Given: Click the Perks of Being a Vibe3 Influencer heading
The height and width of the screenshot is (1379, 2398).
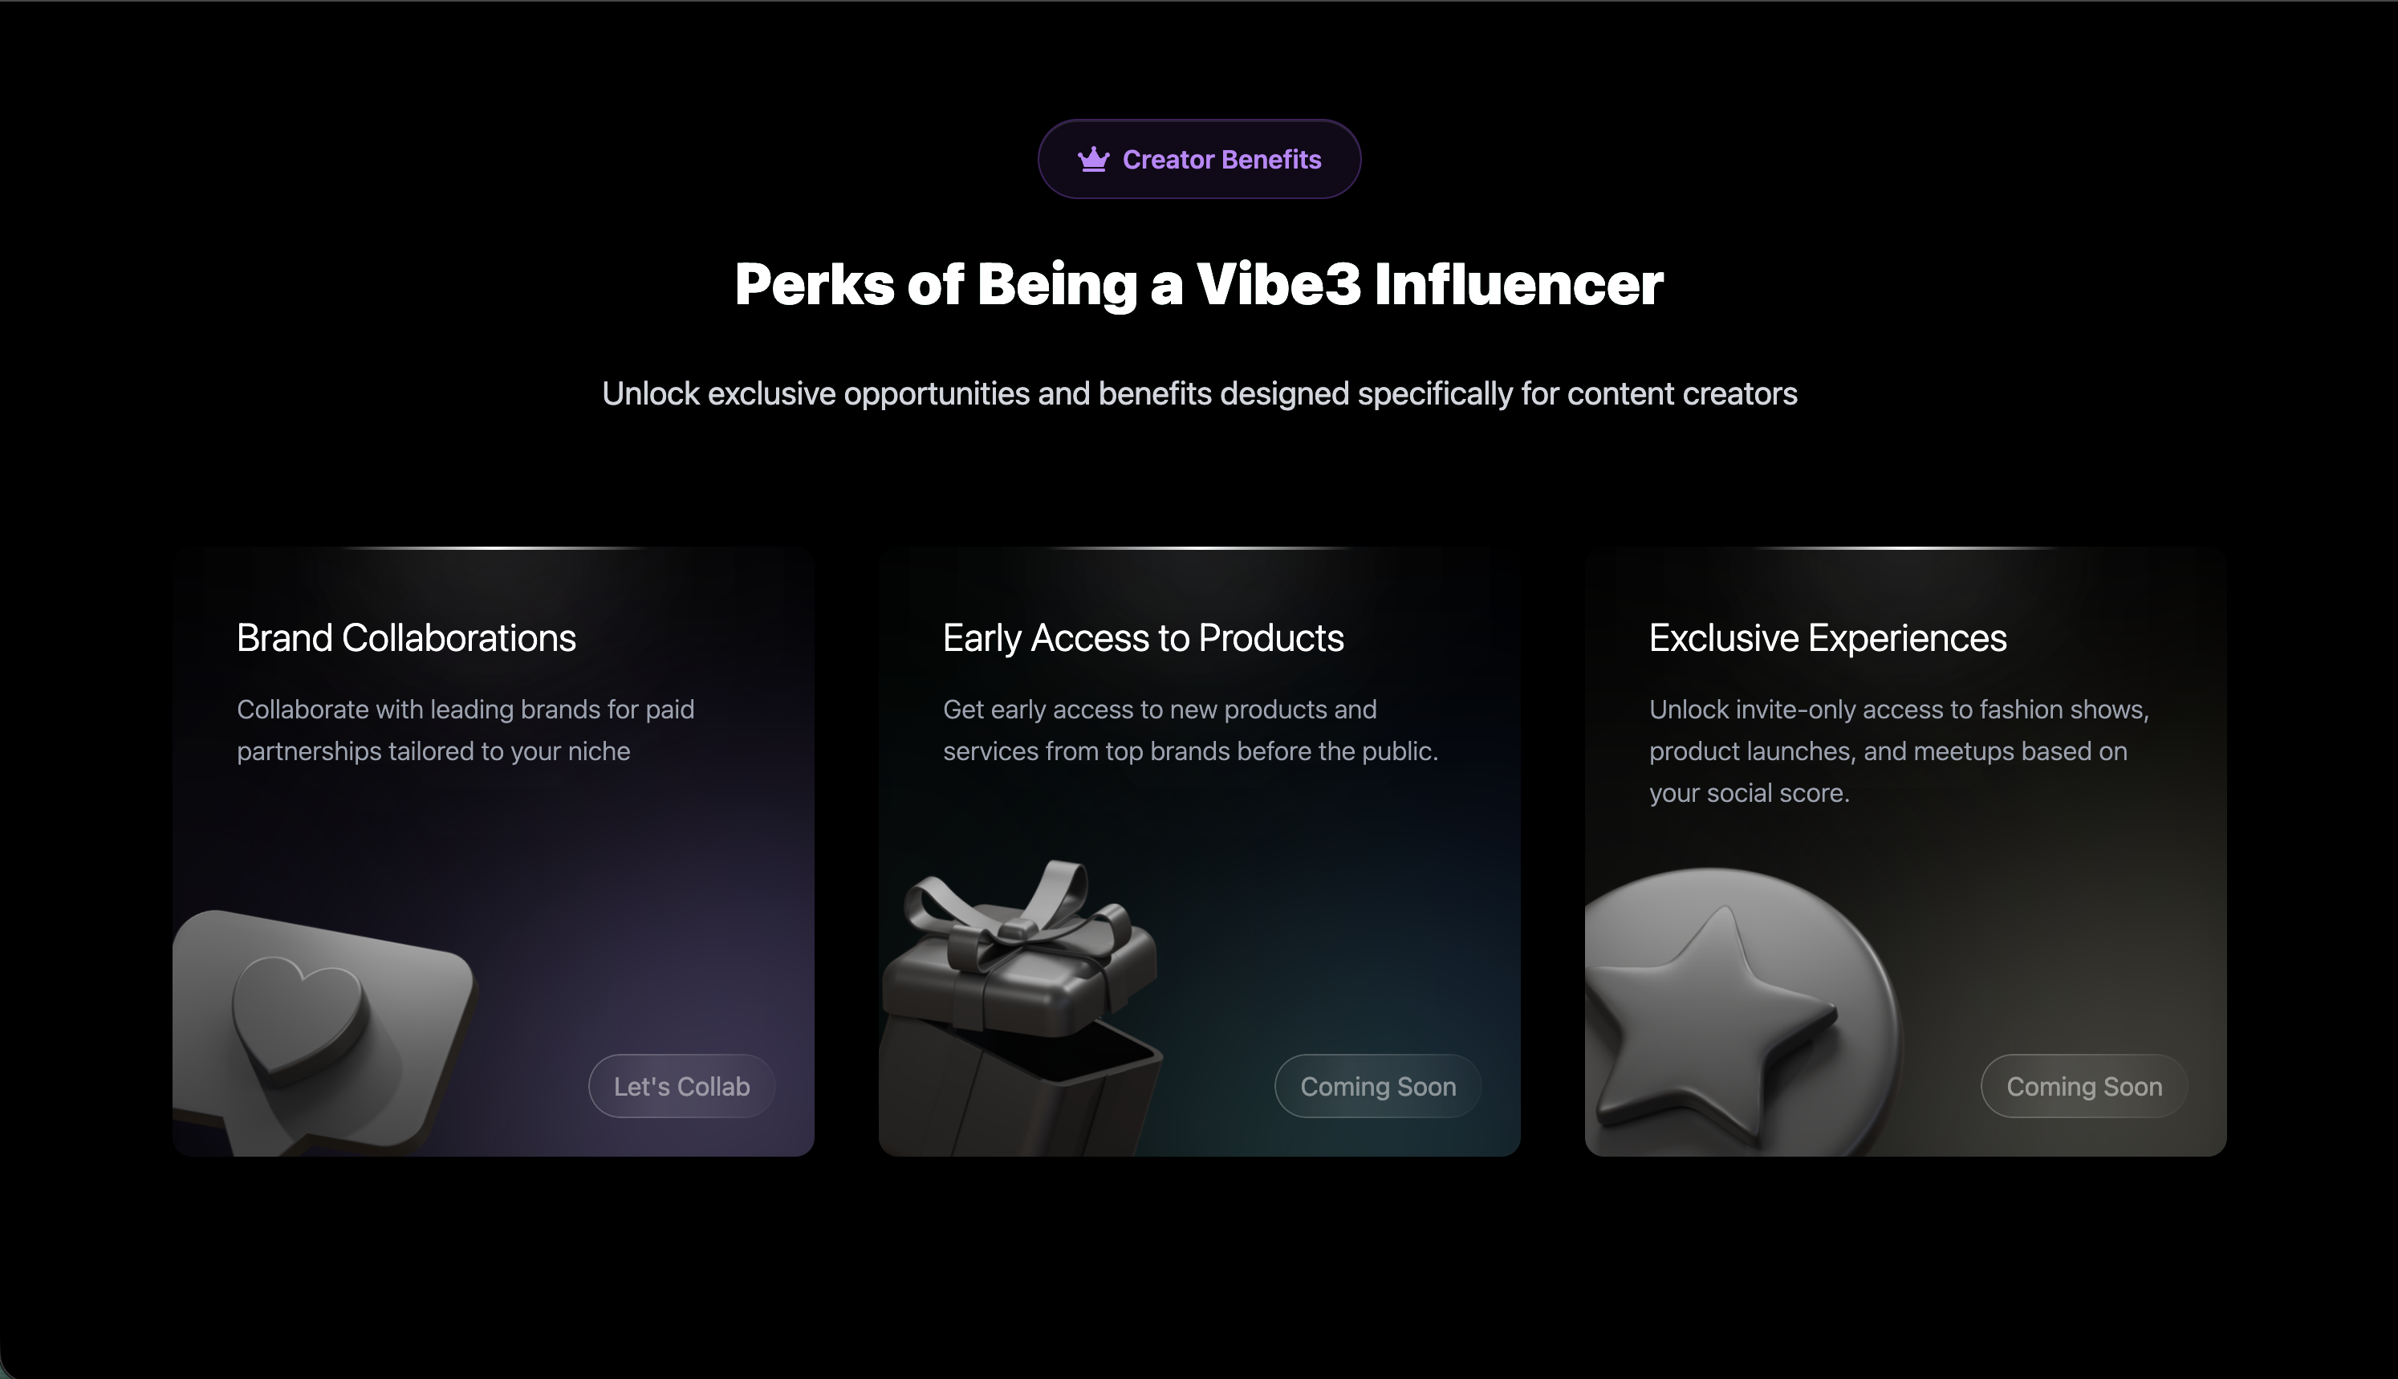Looking at the screenshot, I should point(1198,284).
